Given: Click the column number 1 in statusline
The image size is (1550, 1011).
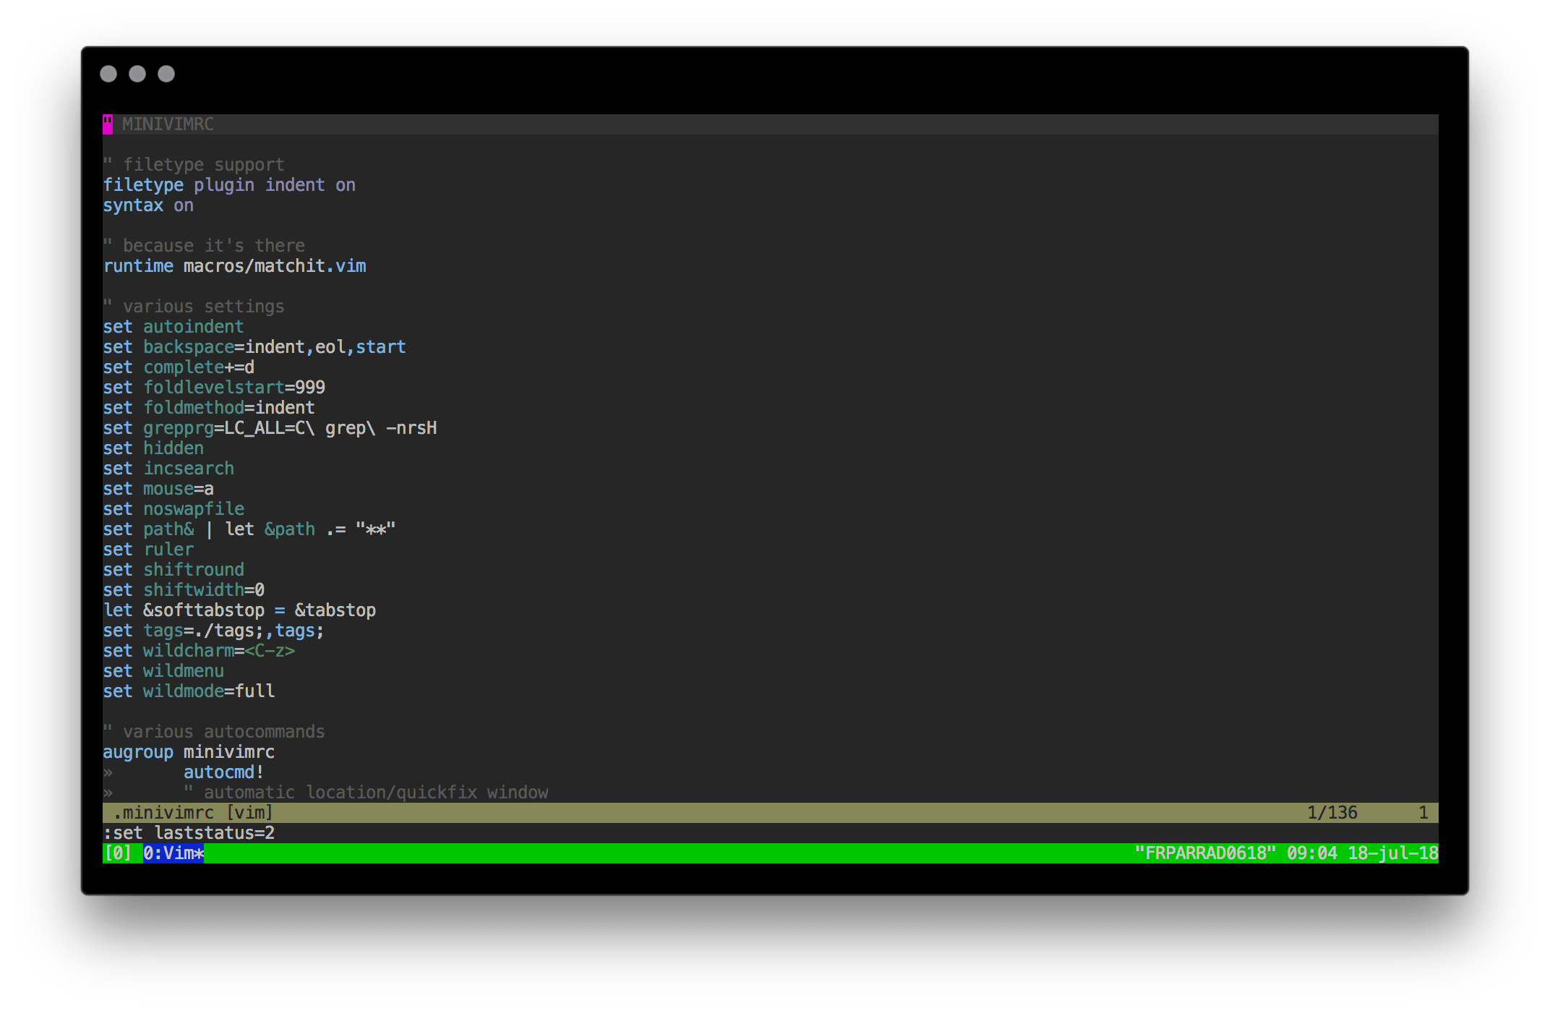Looking at the screenshot, I should 1423,813.
